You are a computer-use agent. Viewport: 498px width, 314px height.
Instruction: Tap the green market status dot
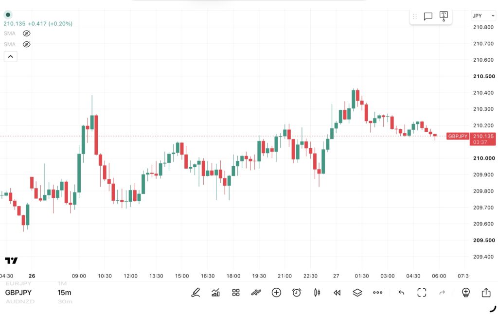point(8,15)
